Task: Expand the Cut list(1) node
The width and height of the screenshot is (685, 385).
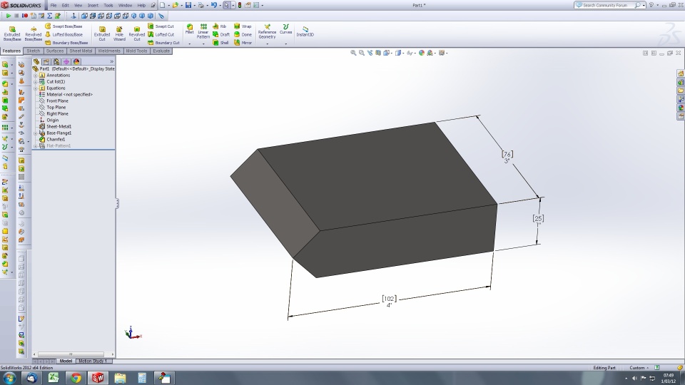Action: coord(36,81)
